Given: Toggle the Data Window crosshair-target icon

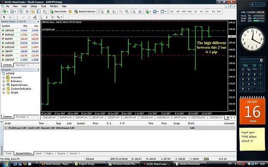Looking at the screenshot, I should pyautogui.click(x=27, y=12).
